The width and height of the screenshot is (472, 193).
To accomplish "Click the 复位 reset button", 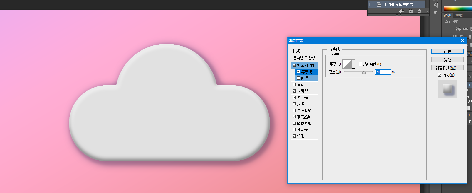I will click(448, 60).
